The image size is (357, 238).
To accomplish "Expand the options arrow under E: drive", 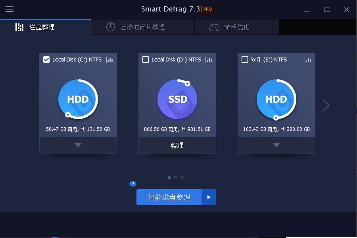I will (276, 145).
